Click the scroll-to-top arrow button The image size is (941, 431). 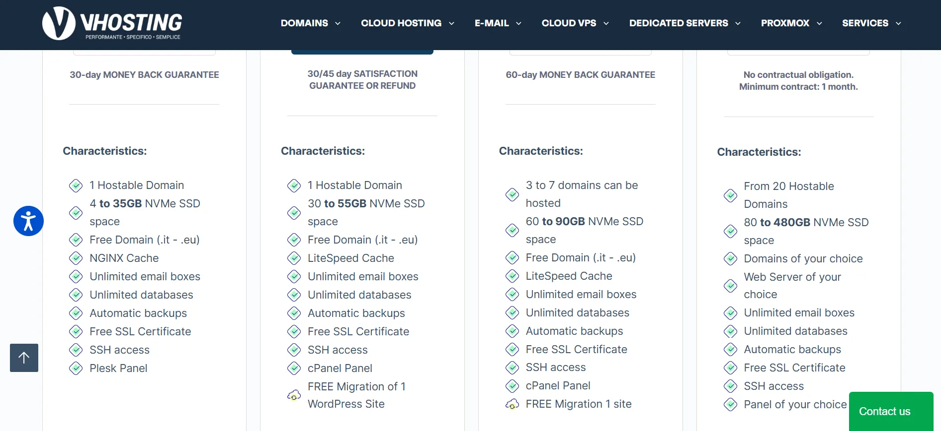click(x=24, y=358)
